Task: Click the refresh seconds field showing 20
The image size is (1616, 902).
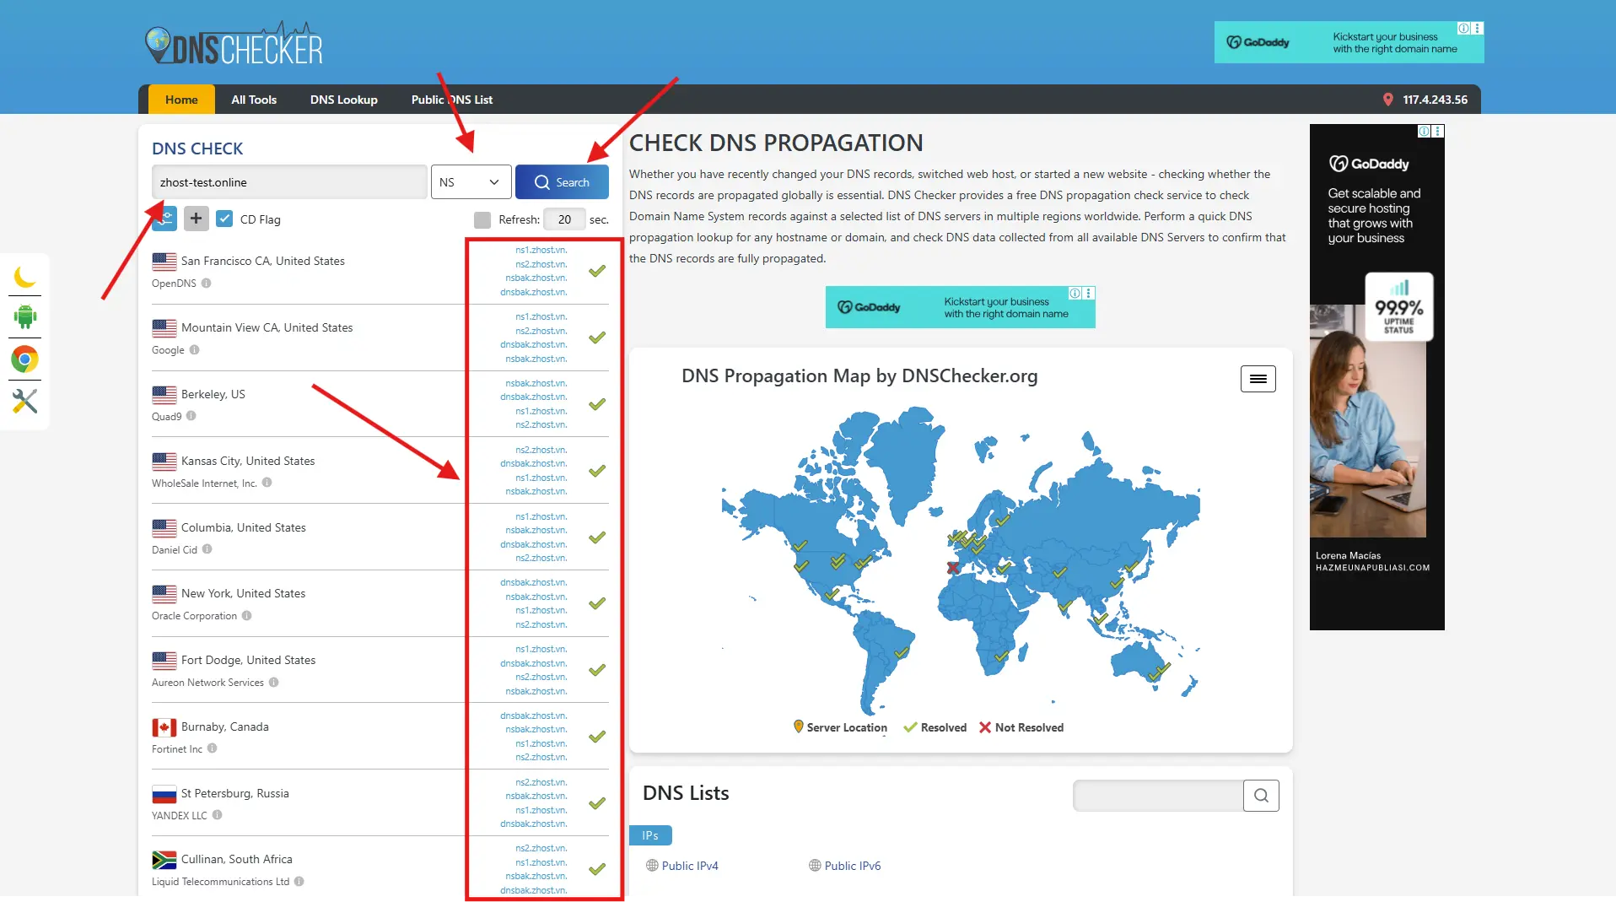Action: point(564,219)
